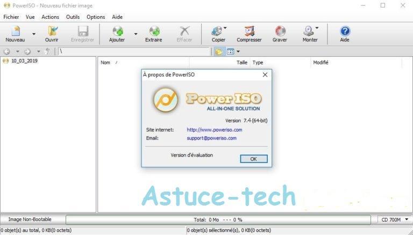413x235 pixels.
Task: Expand the Ajouter dropdown arrow
Action: (x=136, y=34)
